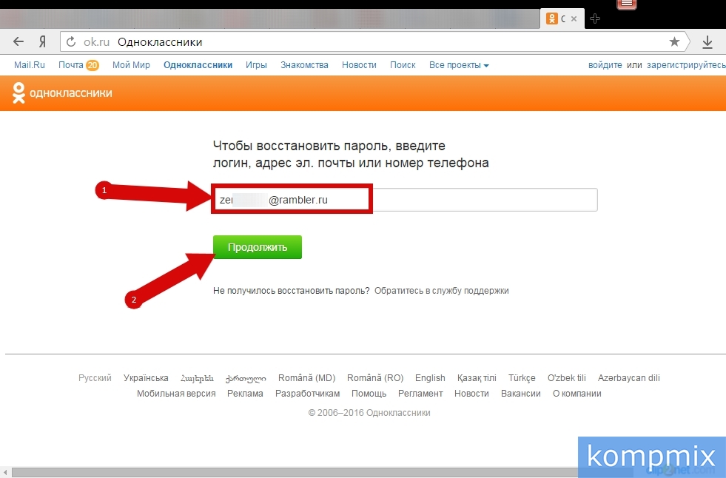Screen dimensions: 726x478
Task: Select the Odnoklassniki browser tab
Action: [x=562, y=18]
